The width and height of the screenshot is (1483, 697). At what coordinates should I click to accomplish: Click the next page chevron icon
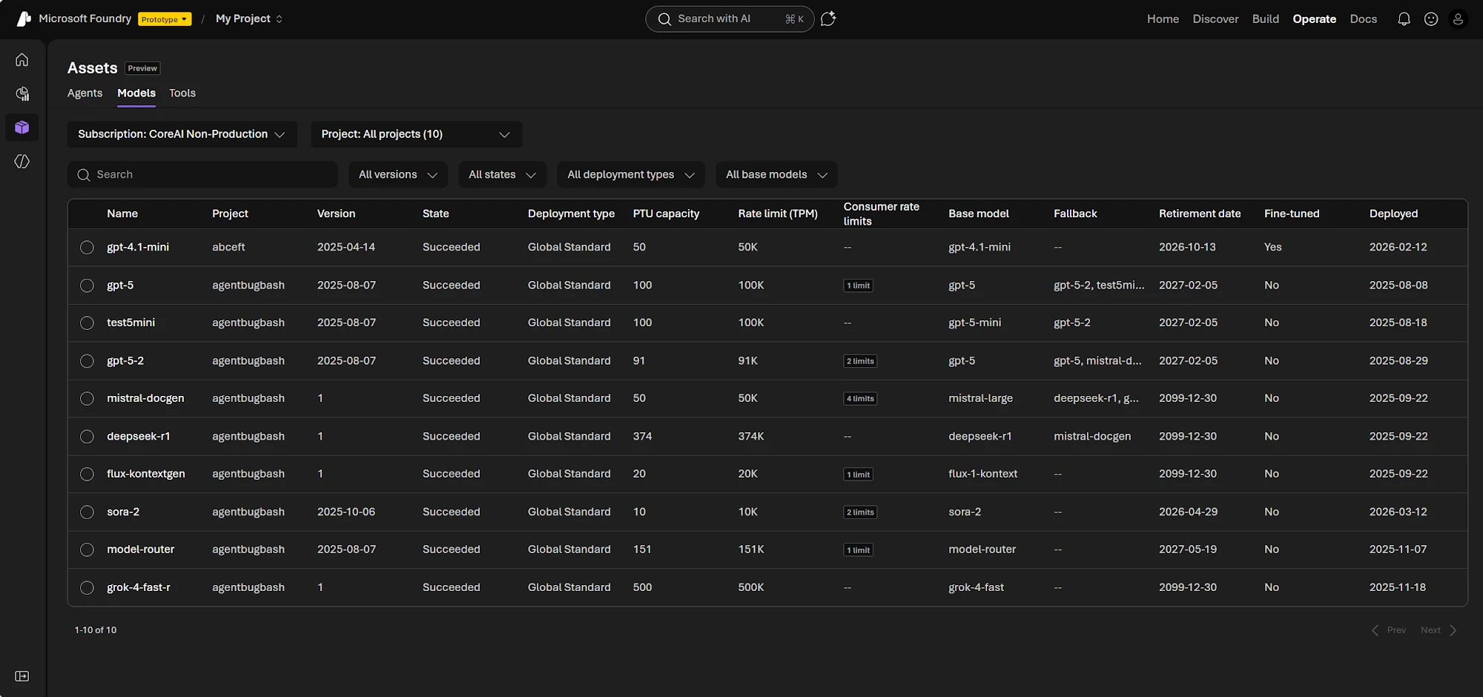1453,630
